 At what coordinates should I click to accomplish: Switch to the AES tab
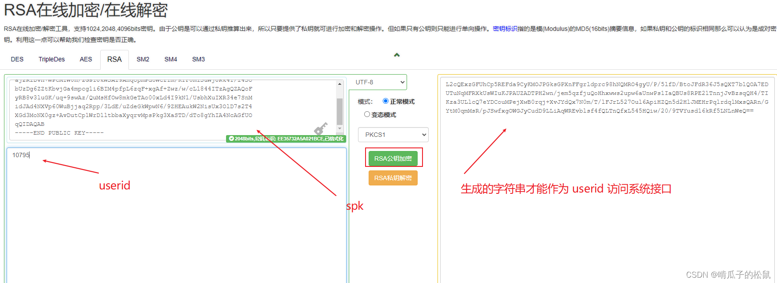coord(86,59)
